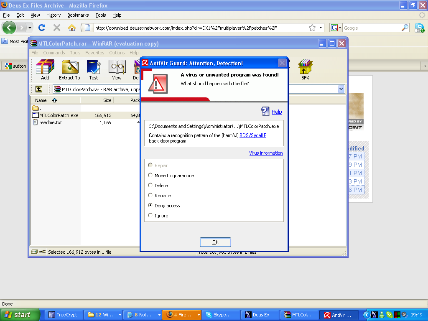Open the Firefox History menu
Image resolution: width=428 pixels, height=321 pixels.
point(53,15)
